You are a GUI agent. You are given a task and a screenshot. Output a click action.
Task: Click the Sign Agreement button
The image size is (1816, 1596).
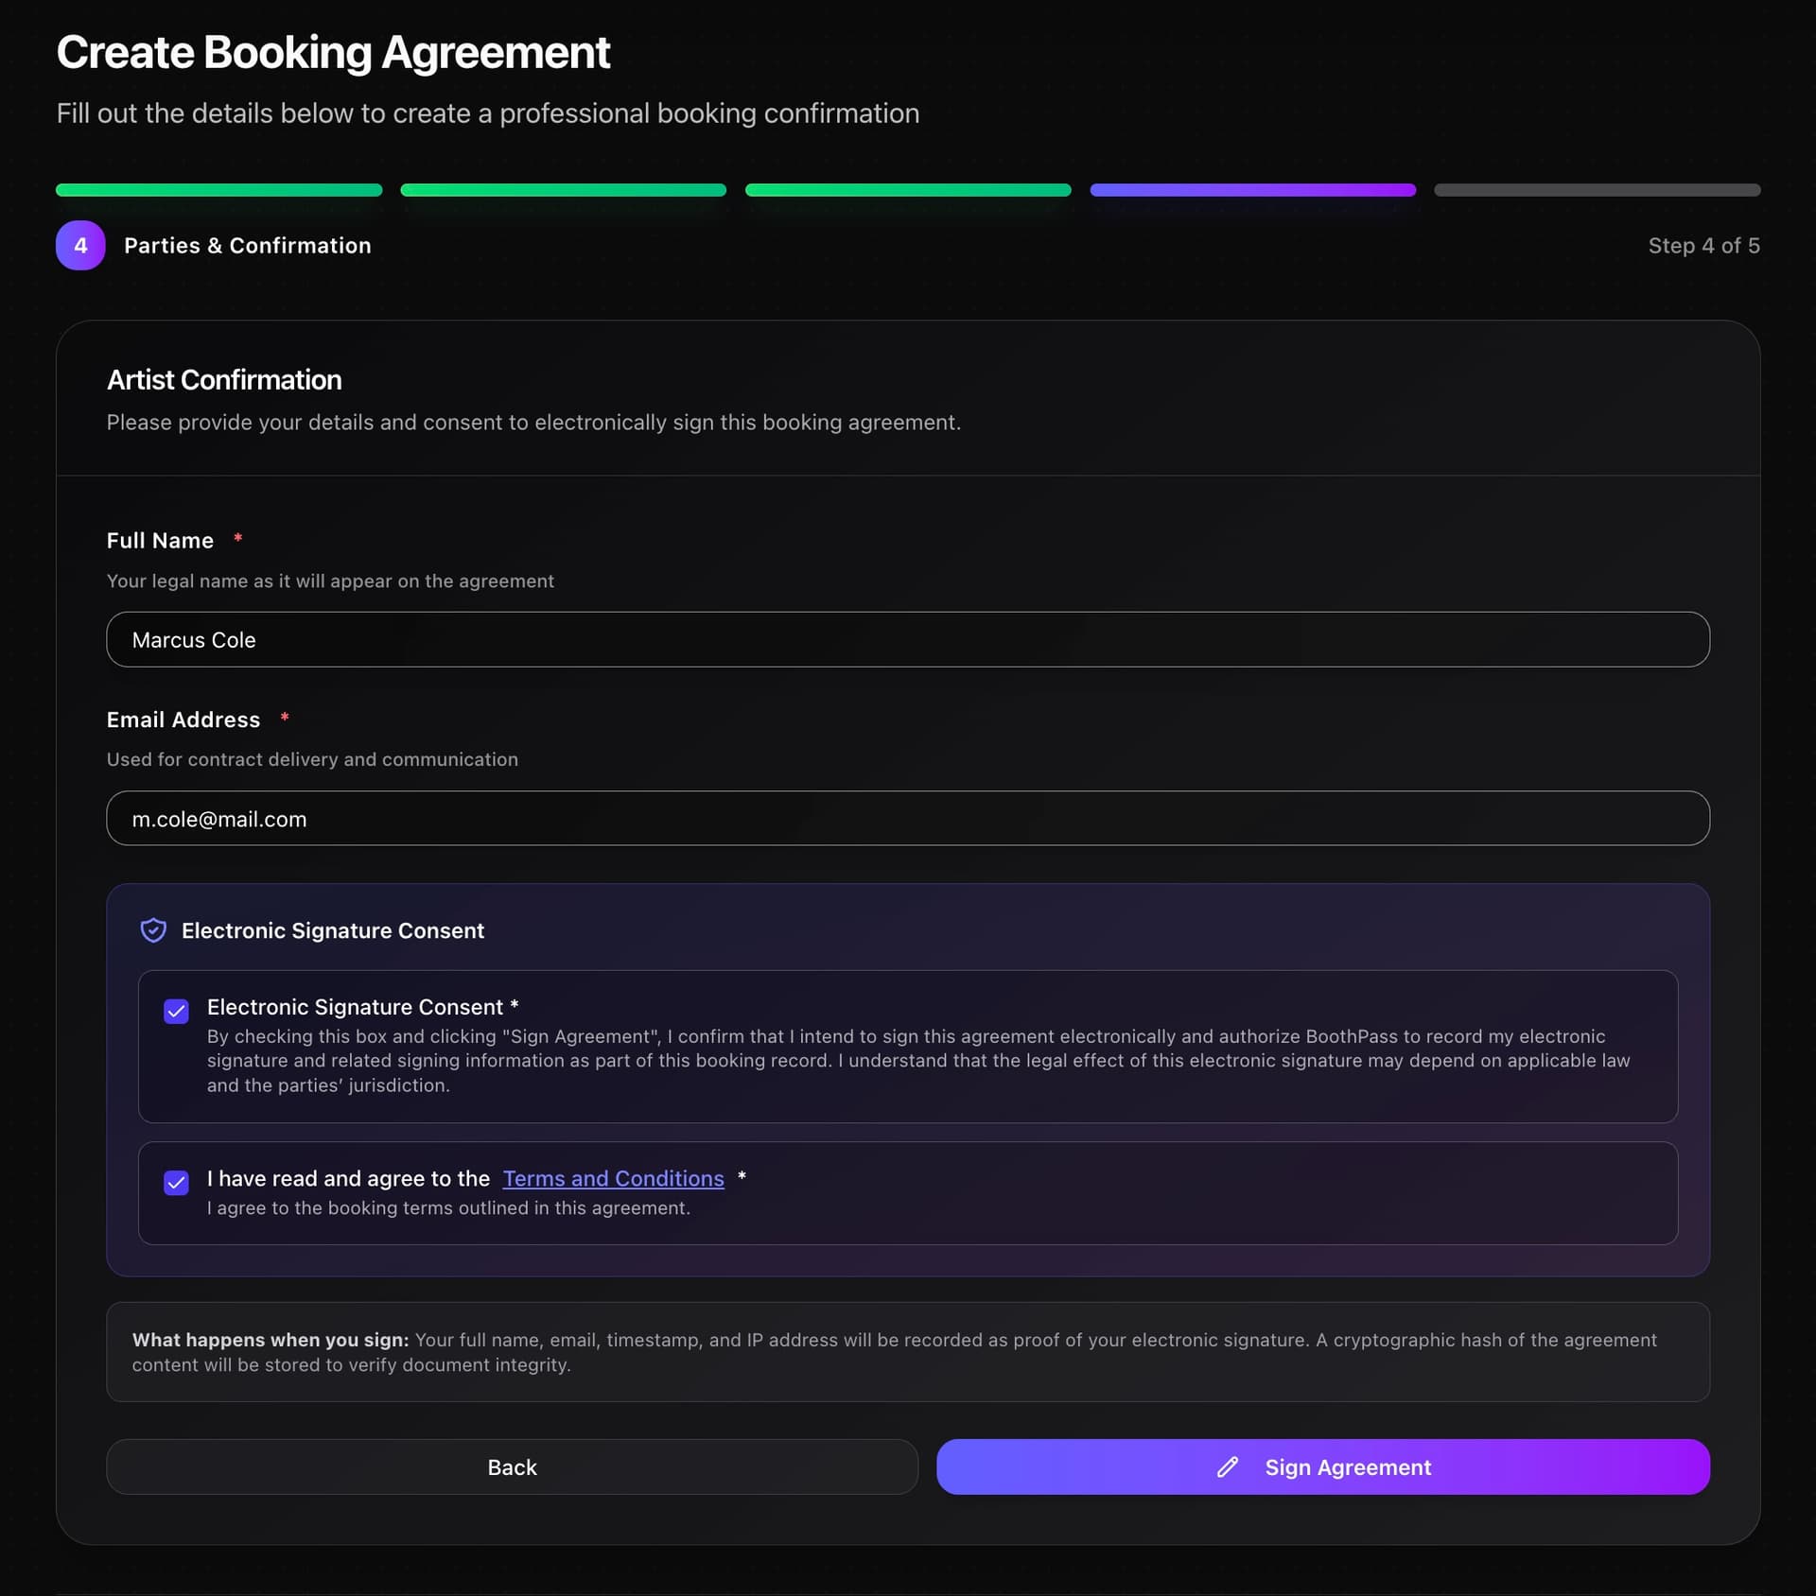(x=1322, y=1466)
